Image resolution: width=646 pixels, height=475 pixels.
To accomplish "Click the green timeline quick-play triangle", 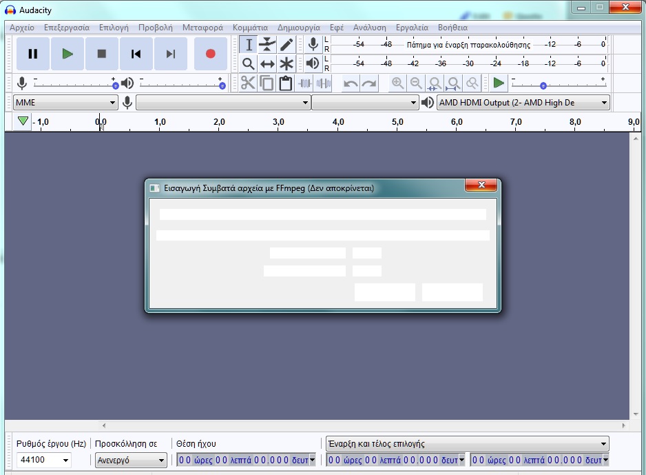I will (x=23, y=121).
